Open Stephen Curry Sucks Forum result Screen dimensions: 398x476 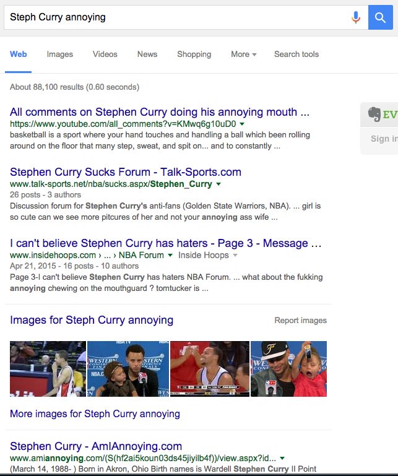point(126,172)
